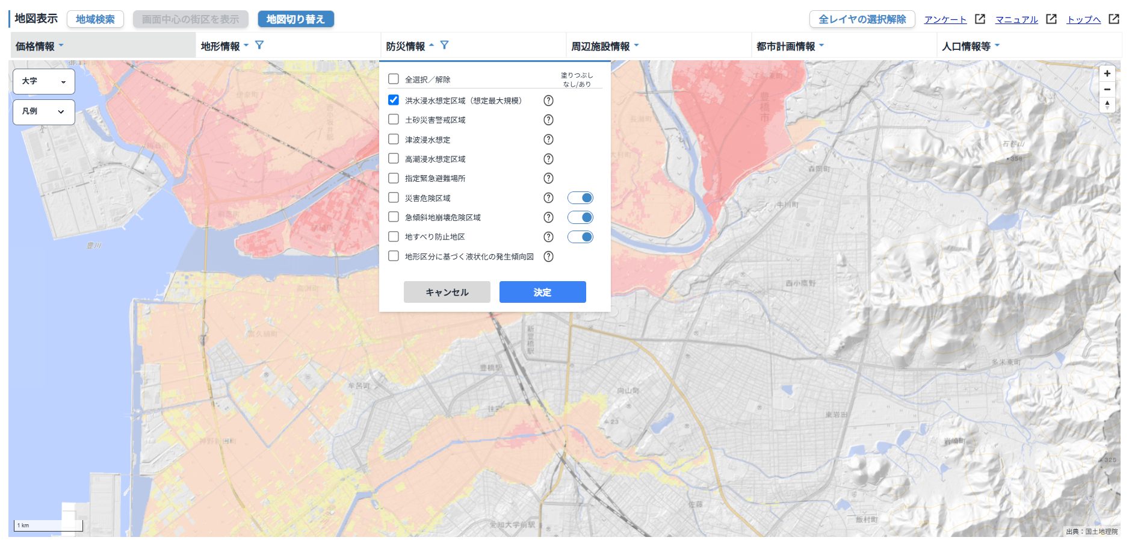Click help icon for 洪水浸水想定区域
The width and height of the screenshot is (1129, 543).
548,101
